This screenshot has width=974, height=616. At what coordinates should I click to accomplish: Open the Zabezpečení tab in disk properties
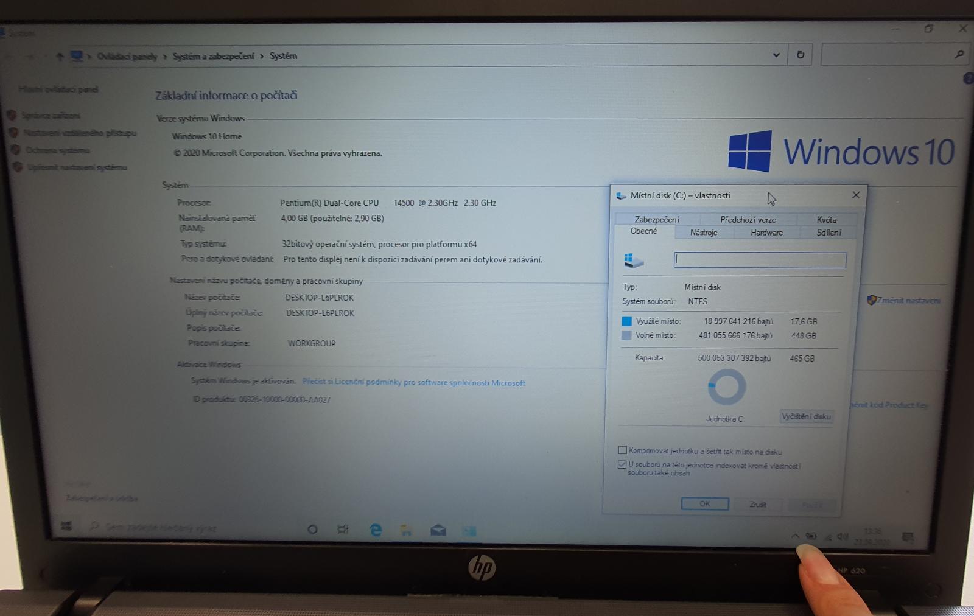(x=657, y=219)
